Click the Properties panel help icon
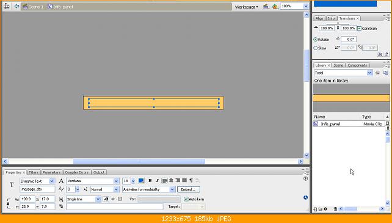 305,178
